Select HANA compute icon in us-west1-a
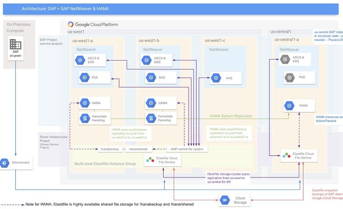Screen dimensions: 343x209 (x=85, y=103)
